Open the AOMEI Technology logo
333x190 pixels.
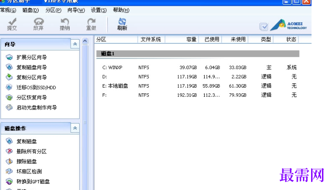(x=289, y=25)
